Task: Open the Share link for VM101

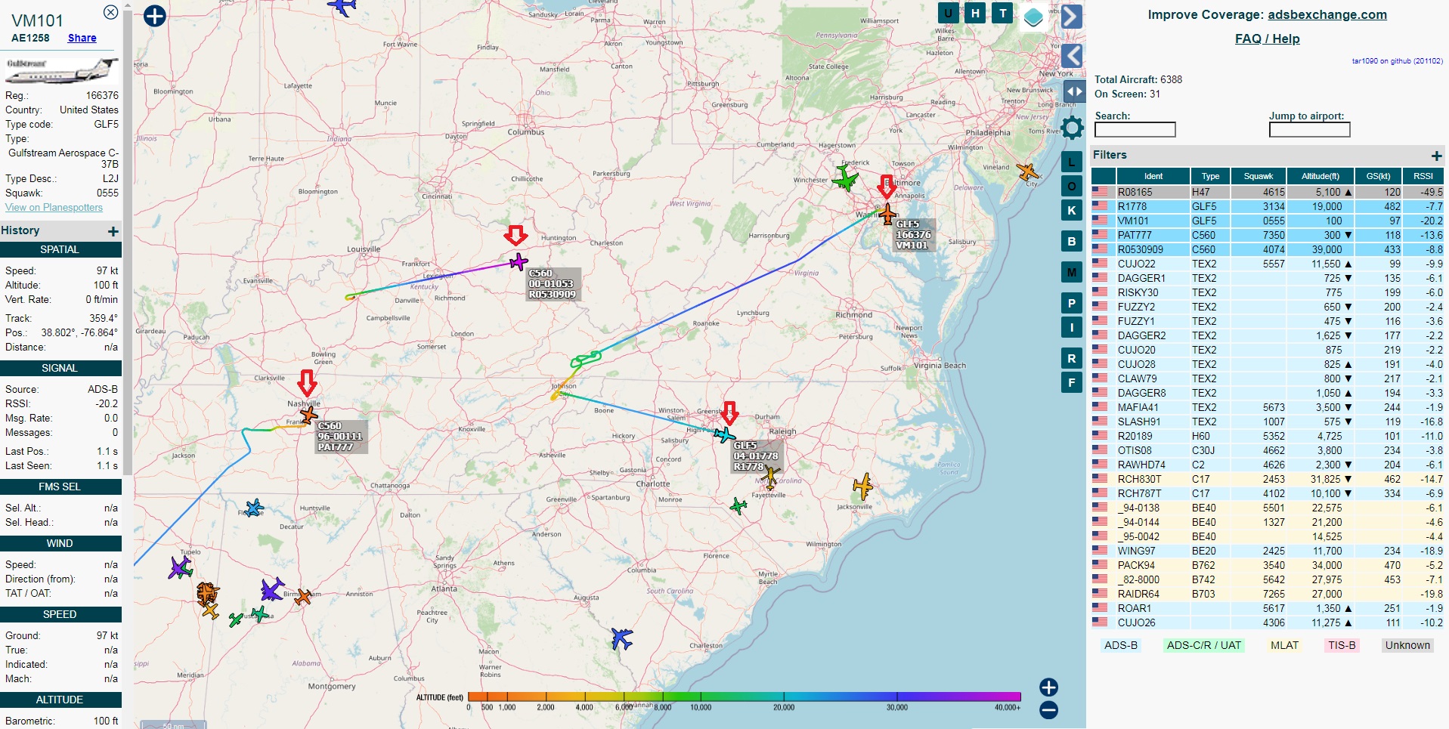Action: (82, 38)
